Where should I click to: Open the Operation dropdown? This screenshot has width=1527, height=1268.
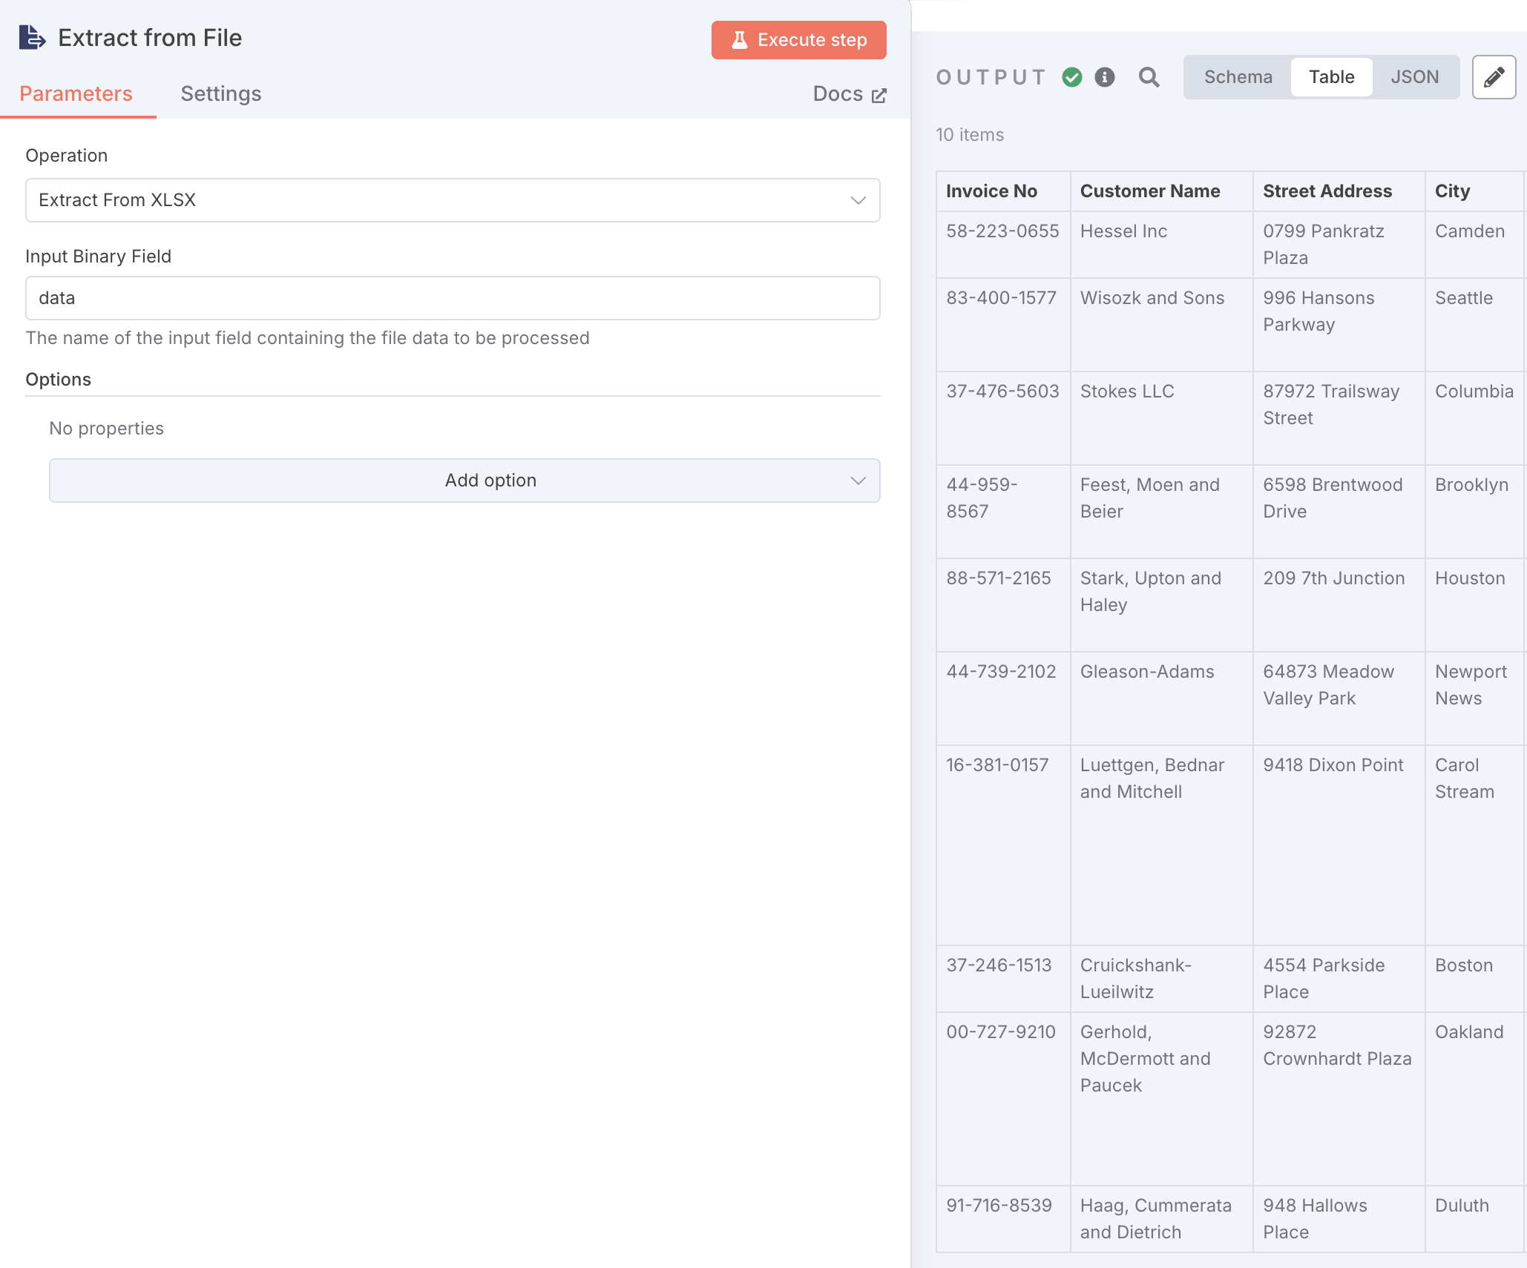tap(453, 200)
